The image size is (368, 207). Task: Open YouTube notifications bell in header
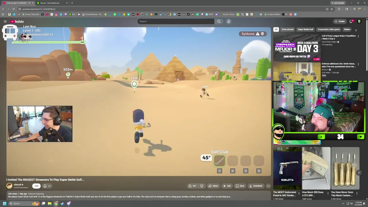coord(351,21)
